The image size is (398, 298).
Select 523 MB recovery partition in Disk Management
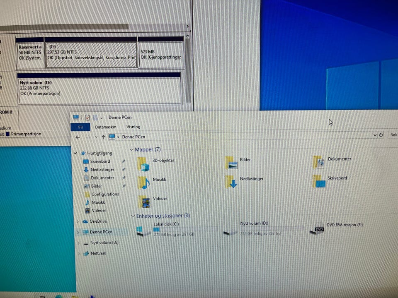pos(161,53)
